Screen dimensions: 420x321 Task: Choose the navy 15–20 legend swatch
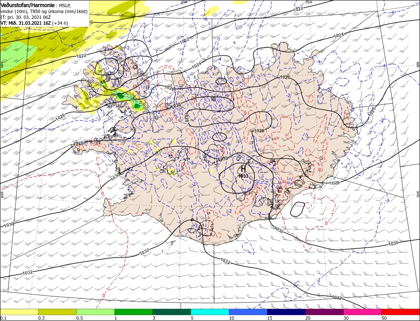[286, 312]
